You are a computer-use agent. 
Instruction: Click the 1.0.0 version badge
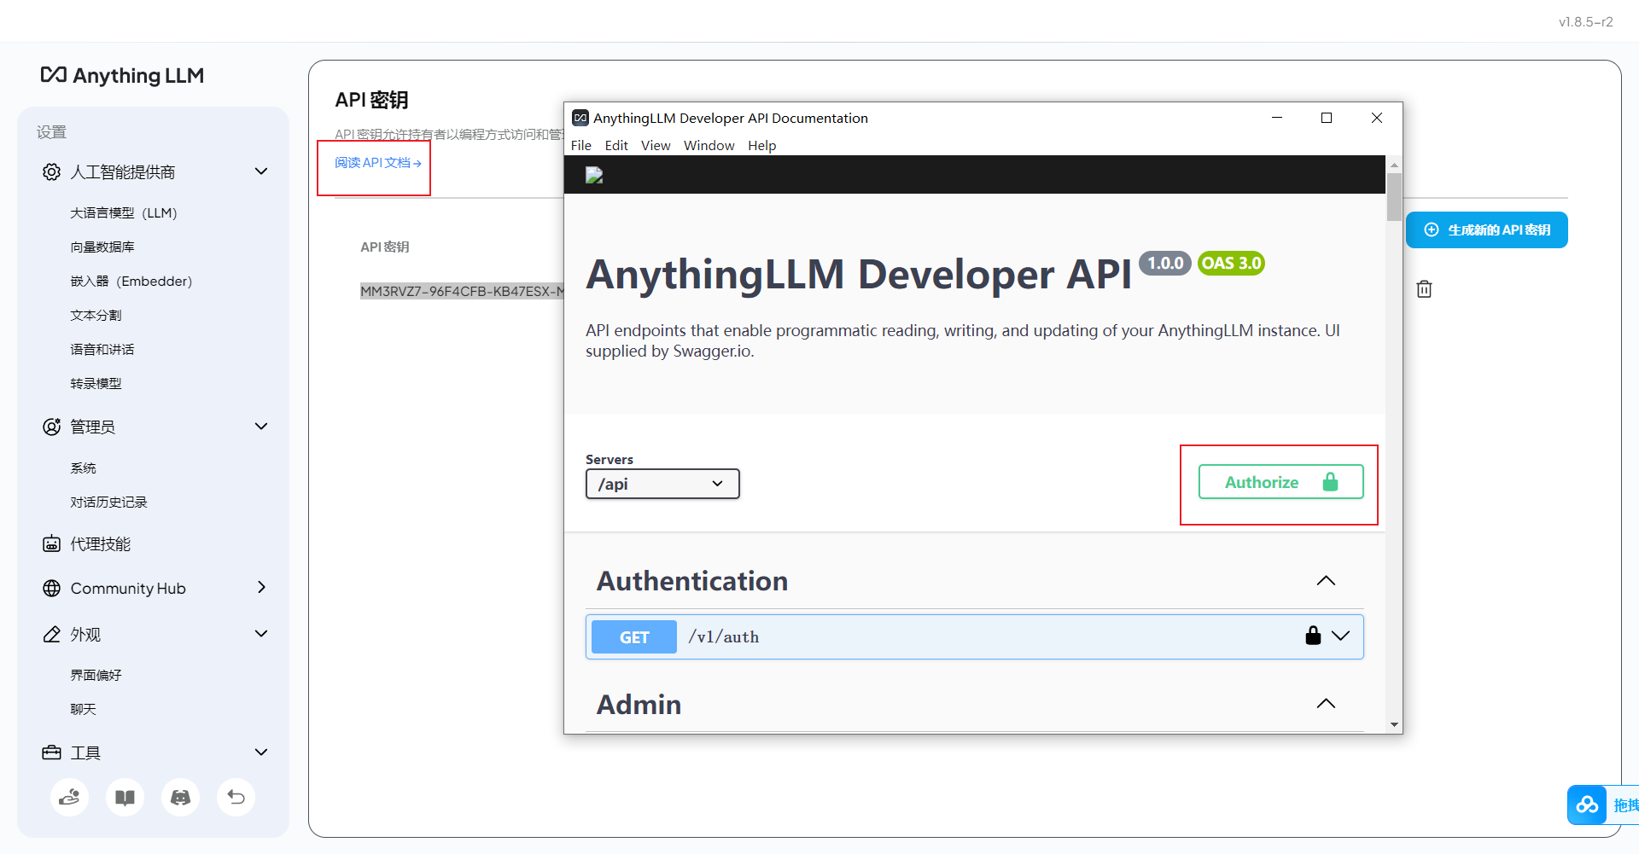(x=1165, y=264)
